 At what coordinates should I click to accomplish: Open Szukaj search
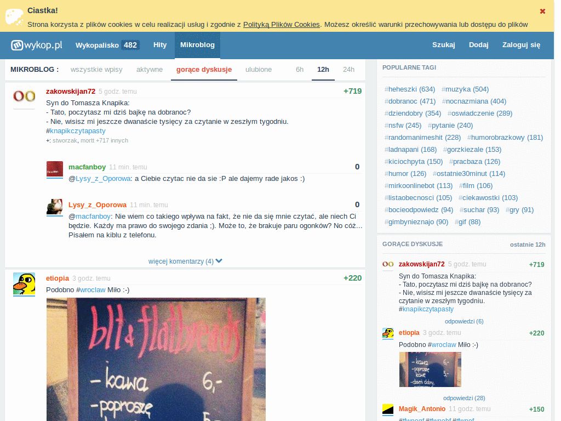(x=443, y=45)
